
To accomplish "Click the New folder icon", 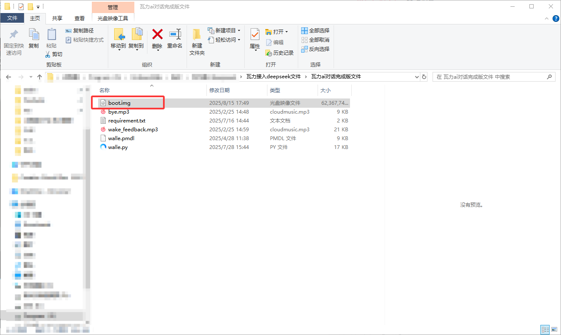I will click(x=197, y=35).
